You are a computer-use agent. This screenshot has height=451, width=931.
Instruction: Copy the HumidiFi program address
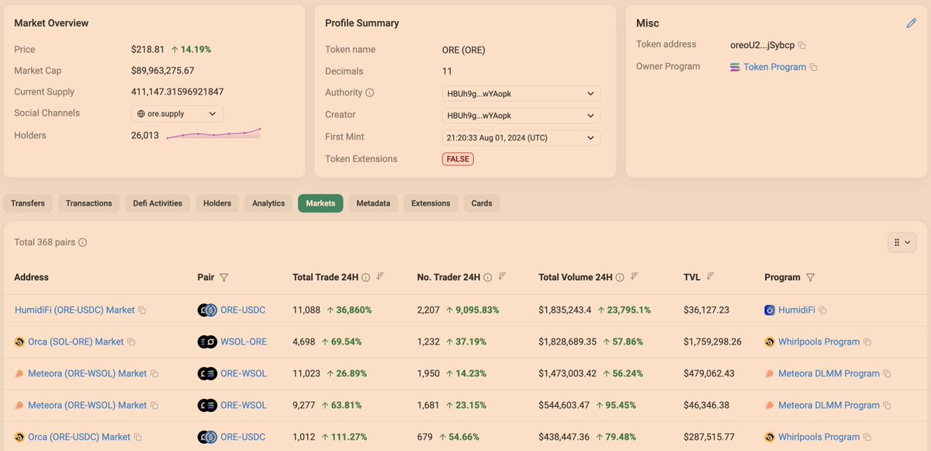tap(822, 310)
